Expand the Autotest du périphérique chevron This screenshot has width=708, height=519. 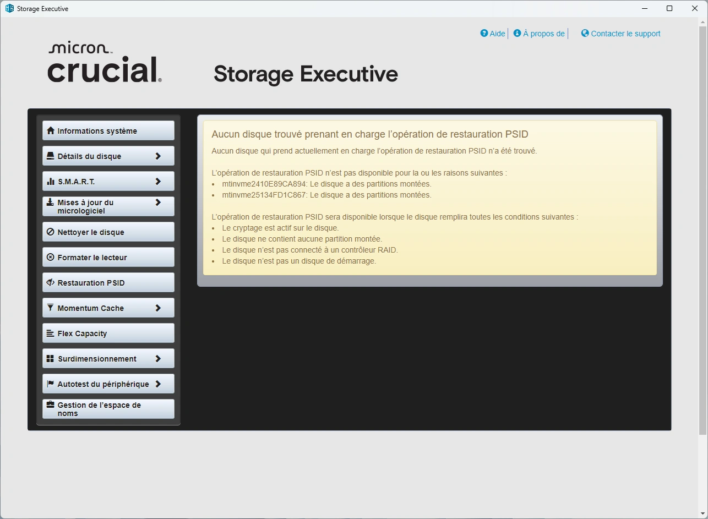pyautogui.click(x=158, y=384)
